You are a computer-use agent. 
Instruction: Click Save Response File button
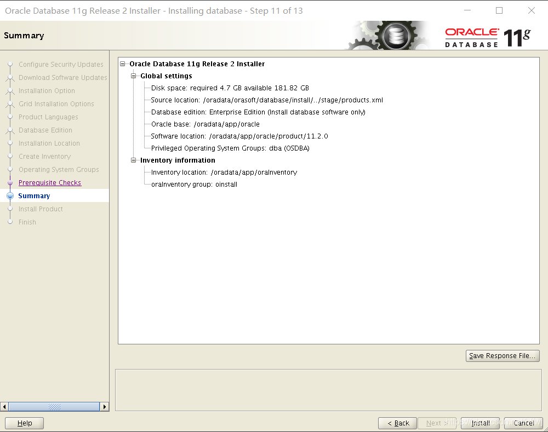(x=503, y=355)
